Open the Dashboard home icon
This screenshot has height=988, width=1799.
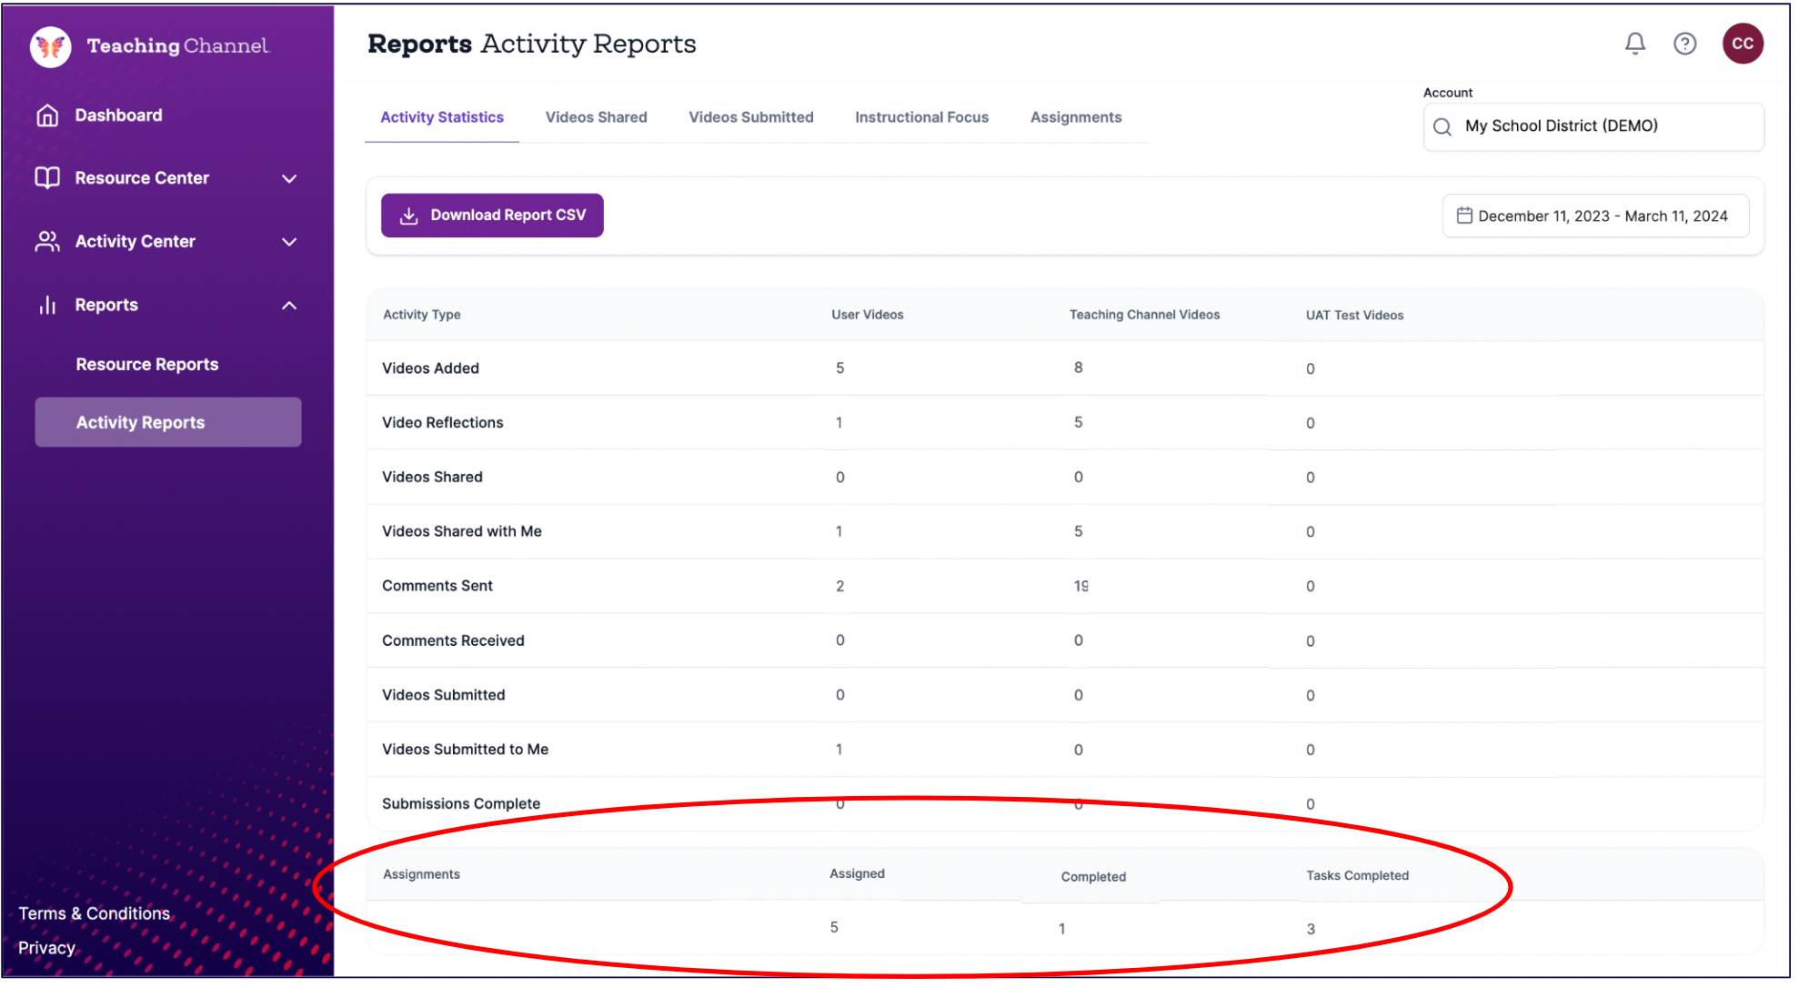pyautogui.click(x=47, y=115)
